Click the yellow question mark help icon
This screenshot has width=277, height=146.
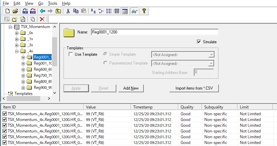[144, 11]
